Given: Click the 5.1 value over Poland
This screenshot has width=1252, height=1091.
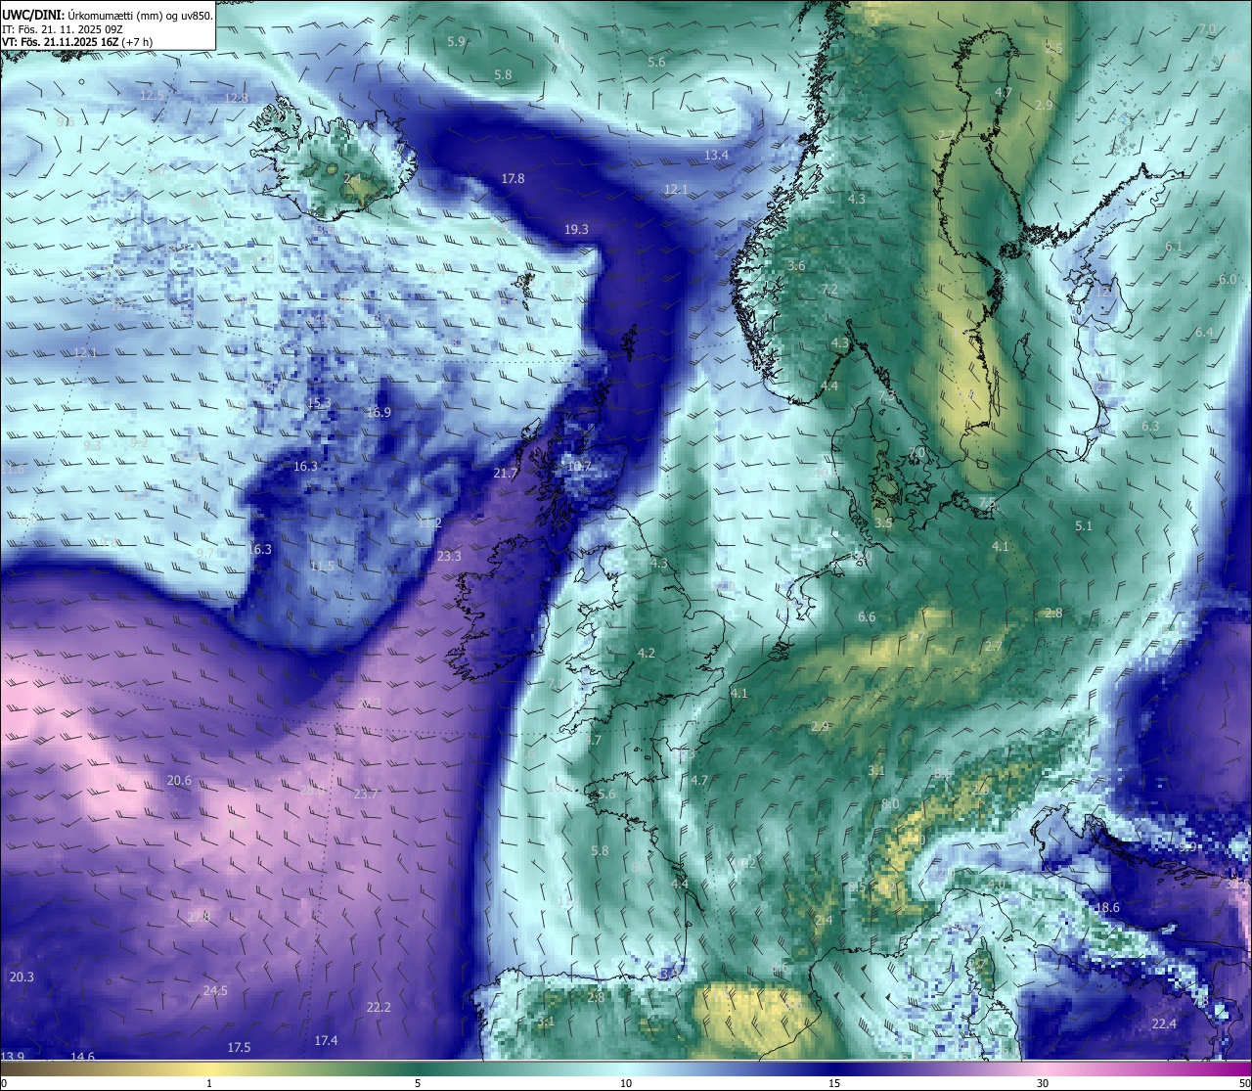Looking at the screenshot, I should click(1084, 526).
